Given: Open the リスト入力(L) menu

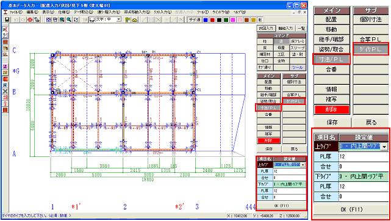Looking at the screenshot, I should coord(163,12).
